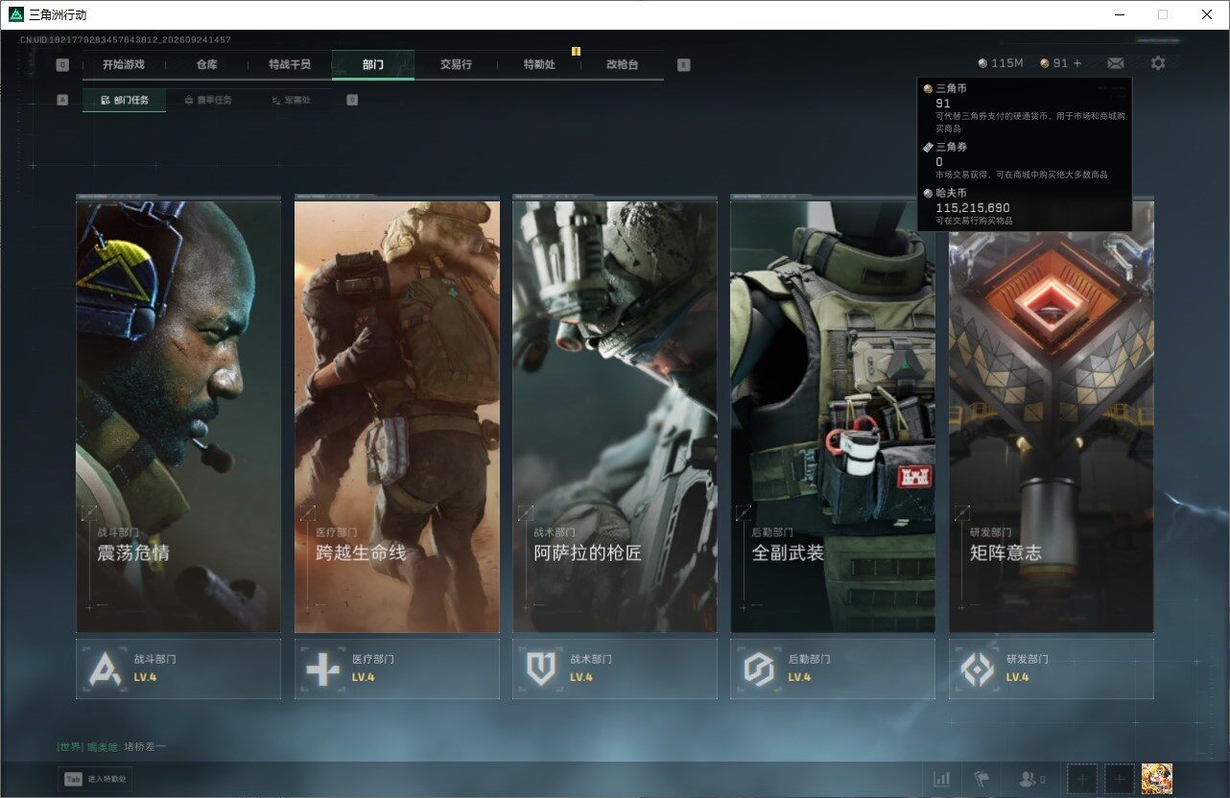Click the CN UID text at top left
The height and width of the screenshot is (798, 1230).
pyautogui.click(x=126, y=40)
